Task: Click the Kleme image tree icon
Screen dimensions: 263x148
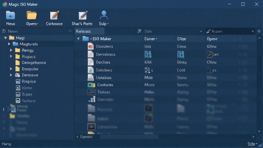Action: pos(18,88)
